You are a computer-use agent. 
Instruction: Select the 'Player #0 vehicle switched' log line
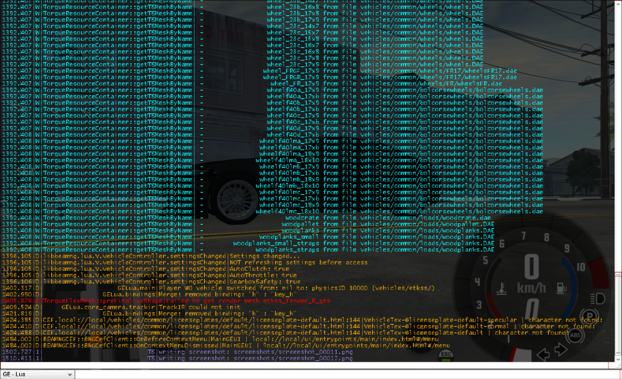point(218,288)
